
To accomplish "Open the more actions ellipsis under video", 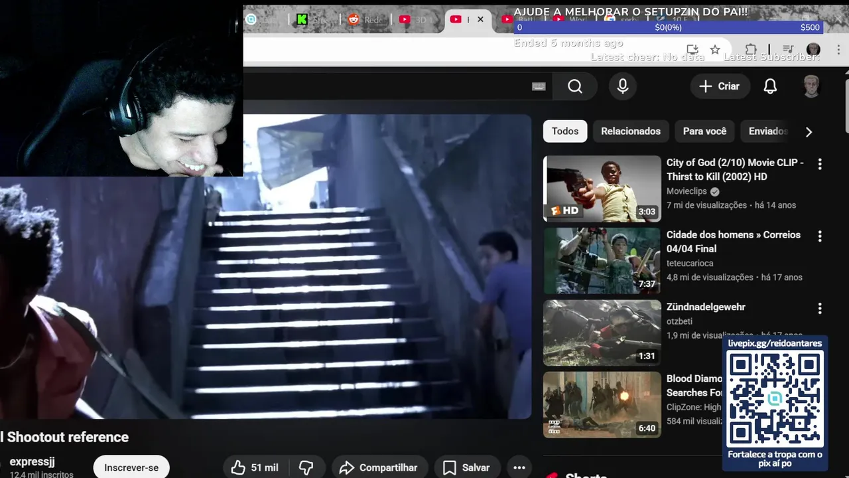I will coord(519,468).
